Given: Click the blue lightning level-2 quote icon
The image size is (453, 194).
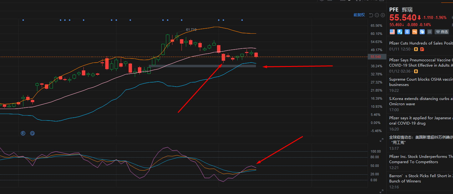Looking at the screenshot, I should [400, 32].
